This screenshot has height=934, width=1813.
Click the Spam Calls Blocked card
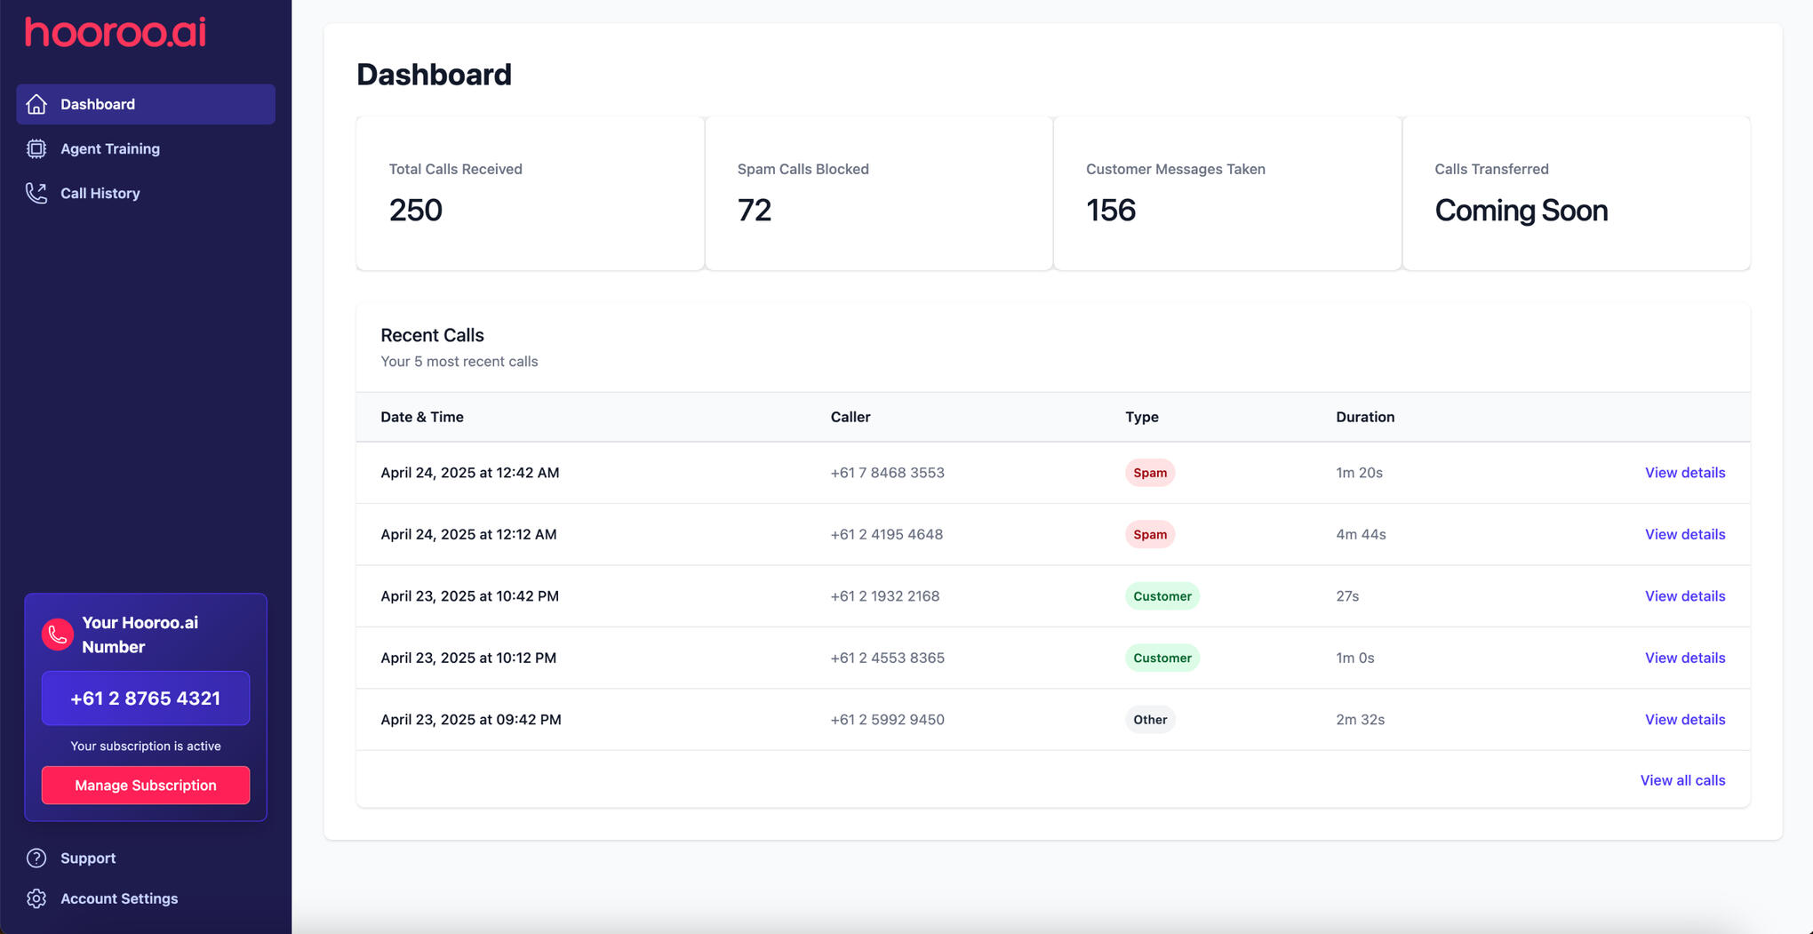[878, 193]
